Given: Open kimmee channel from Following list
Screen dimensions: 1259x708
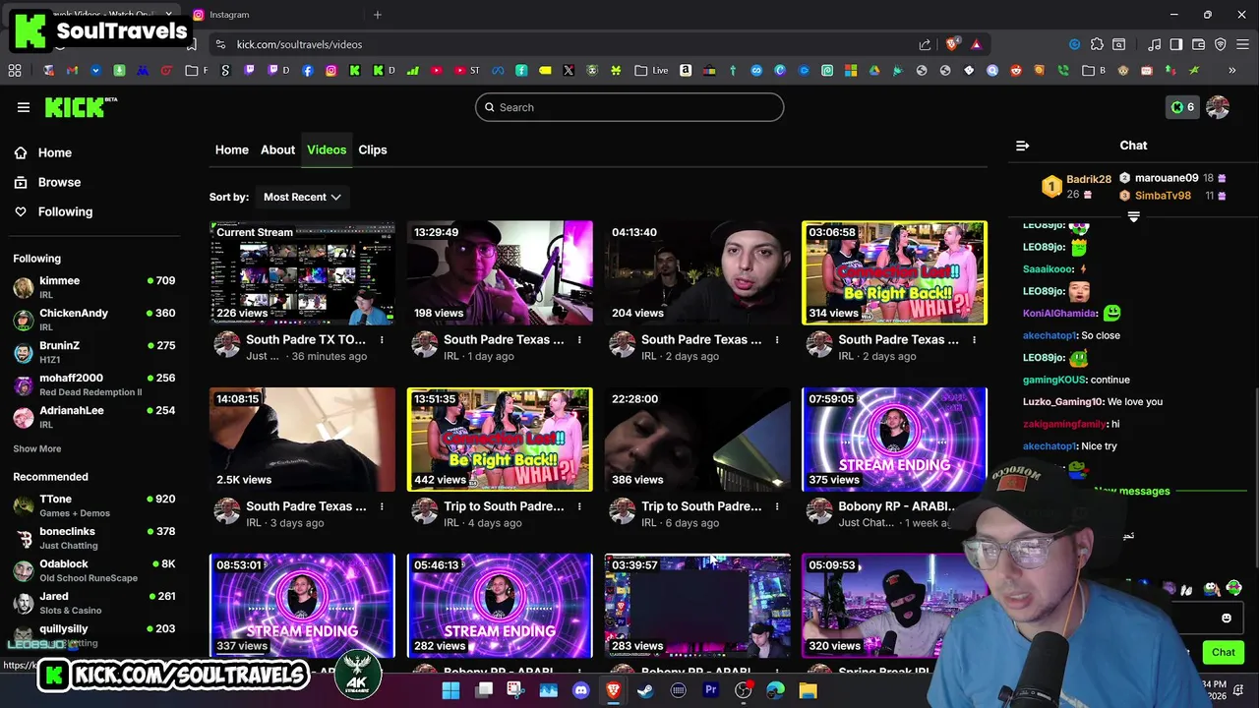Looking at the screenshot, I should [93, 287].
